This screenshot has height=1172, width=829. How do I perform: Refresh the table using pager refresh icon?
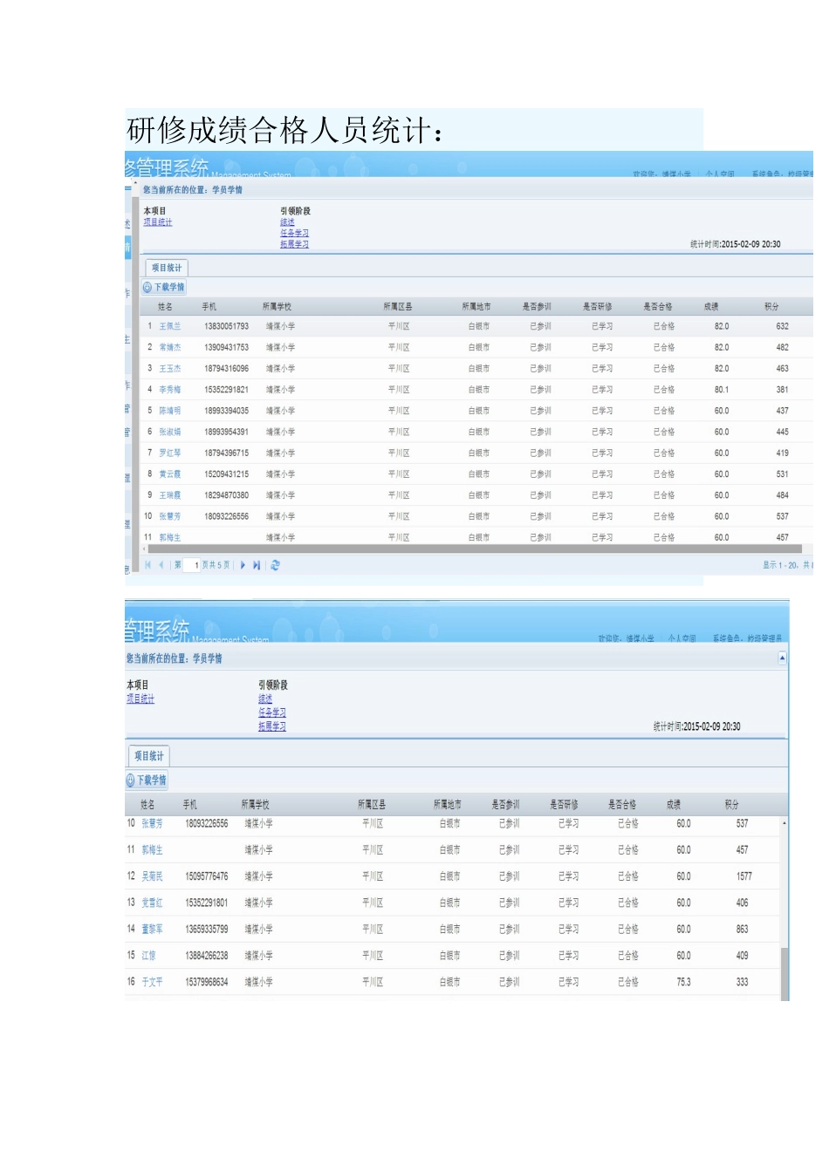point(275,565)
